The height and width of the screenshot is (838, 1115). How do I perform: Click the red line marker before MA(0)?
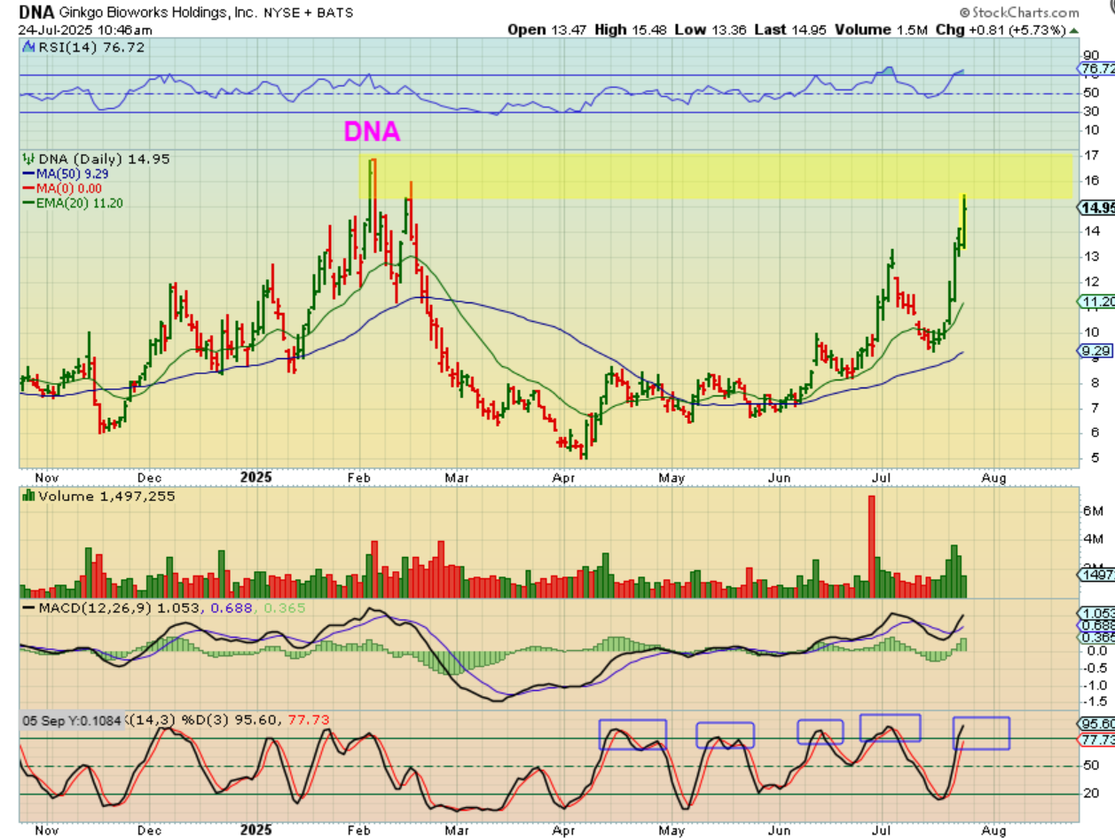[x=27, y=188]
